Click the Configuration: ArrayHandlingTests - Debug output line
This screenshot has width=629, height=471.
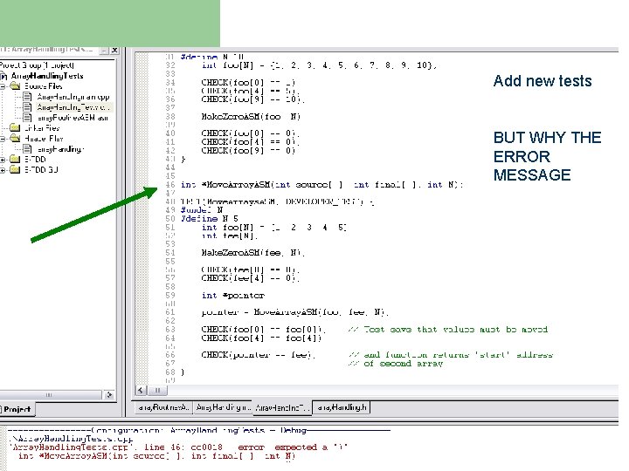click(199, 431)
